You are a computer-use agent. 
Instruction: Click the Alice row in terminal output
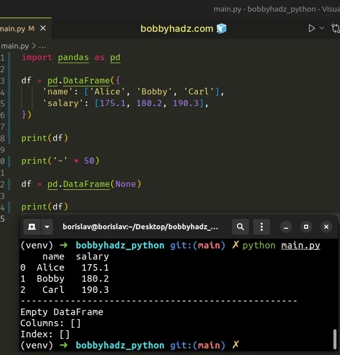tap(65, 268)
